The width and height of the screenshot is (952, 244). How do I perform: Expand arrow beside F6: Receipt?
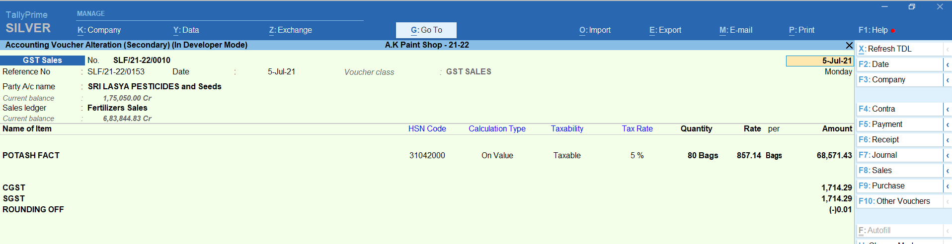click(x=948, y=140)
